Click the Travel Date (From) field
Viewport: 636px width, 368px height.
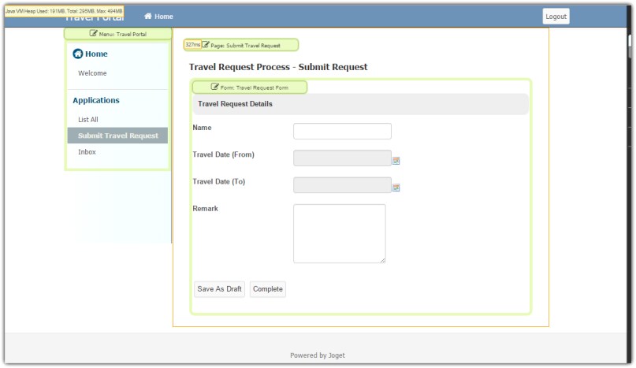tap(342, 158)
